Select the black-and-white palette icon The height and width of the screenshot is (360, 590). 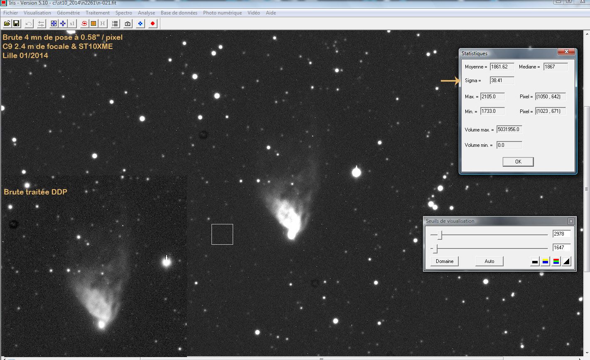(535, 261)
